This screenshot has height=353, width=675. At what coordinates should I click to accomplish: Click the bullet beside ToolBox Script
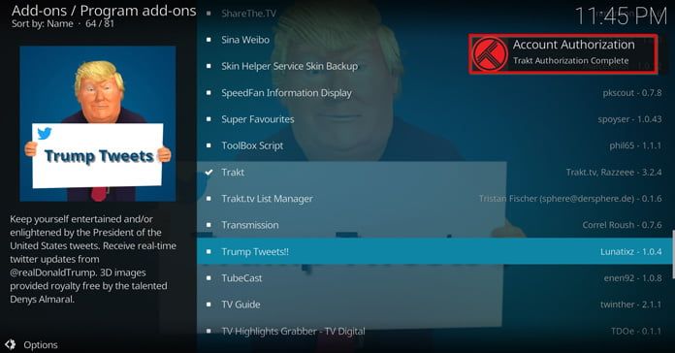tap(209, 145)
